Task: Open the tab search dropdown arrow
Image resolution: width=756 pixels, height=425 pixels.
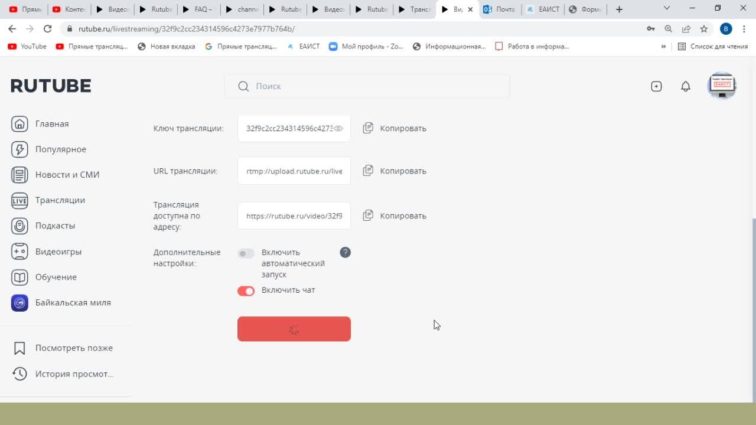Action: point(667,9)
